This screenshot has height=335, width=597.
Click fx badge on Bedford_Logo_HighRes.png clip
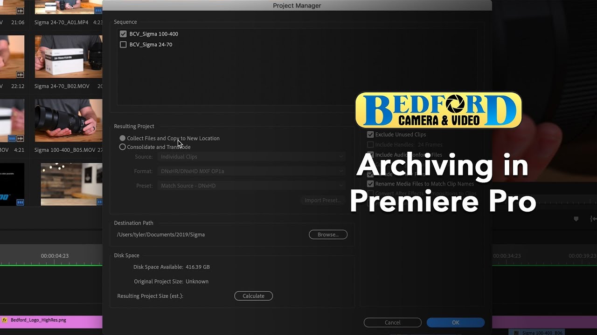pyautogui.click(x=5, y=320)
